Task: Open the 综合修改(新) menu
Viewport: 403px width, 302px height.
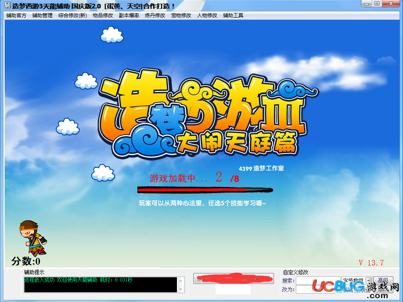Action: [x=72, y=16]
